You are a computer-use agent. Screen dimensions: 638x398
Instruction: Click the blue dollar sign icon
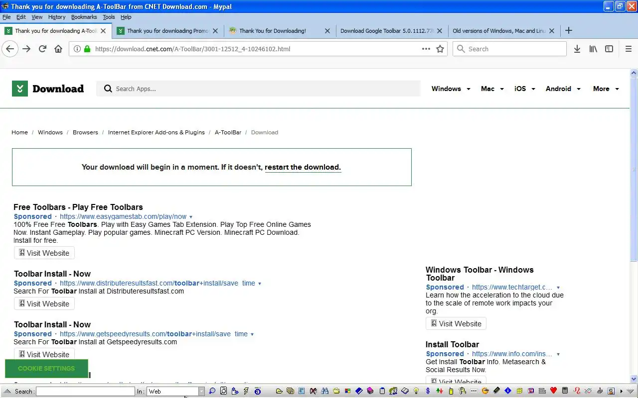428,391
